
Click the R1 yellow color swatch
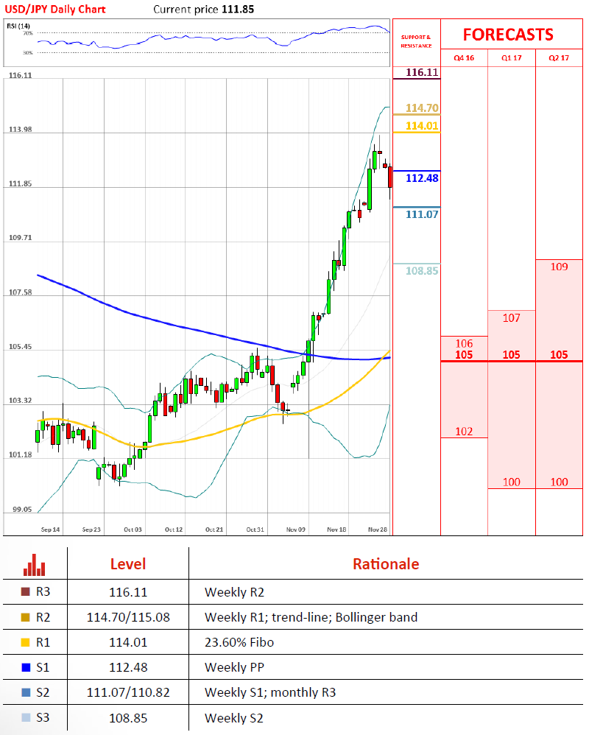26,642
